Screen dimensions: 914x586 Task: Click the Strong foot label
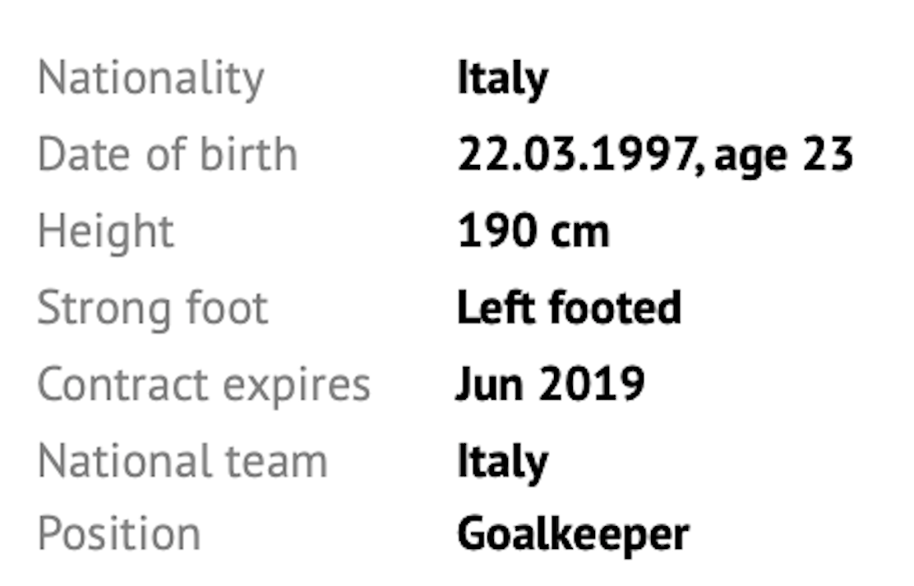(153, 309)
